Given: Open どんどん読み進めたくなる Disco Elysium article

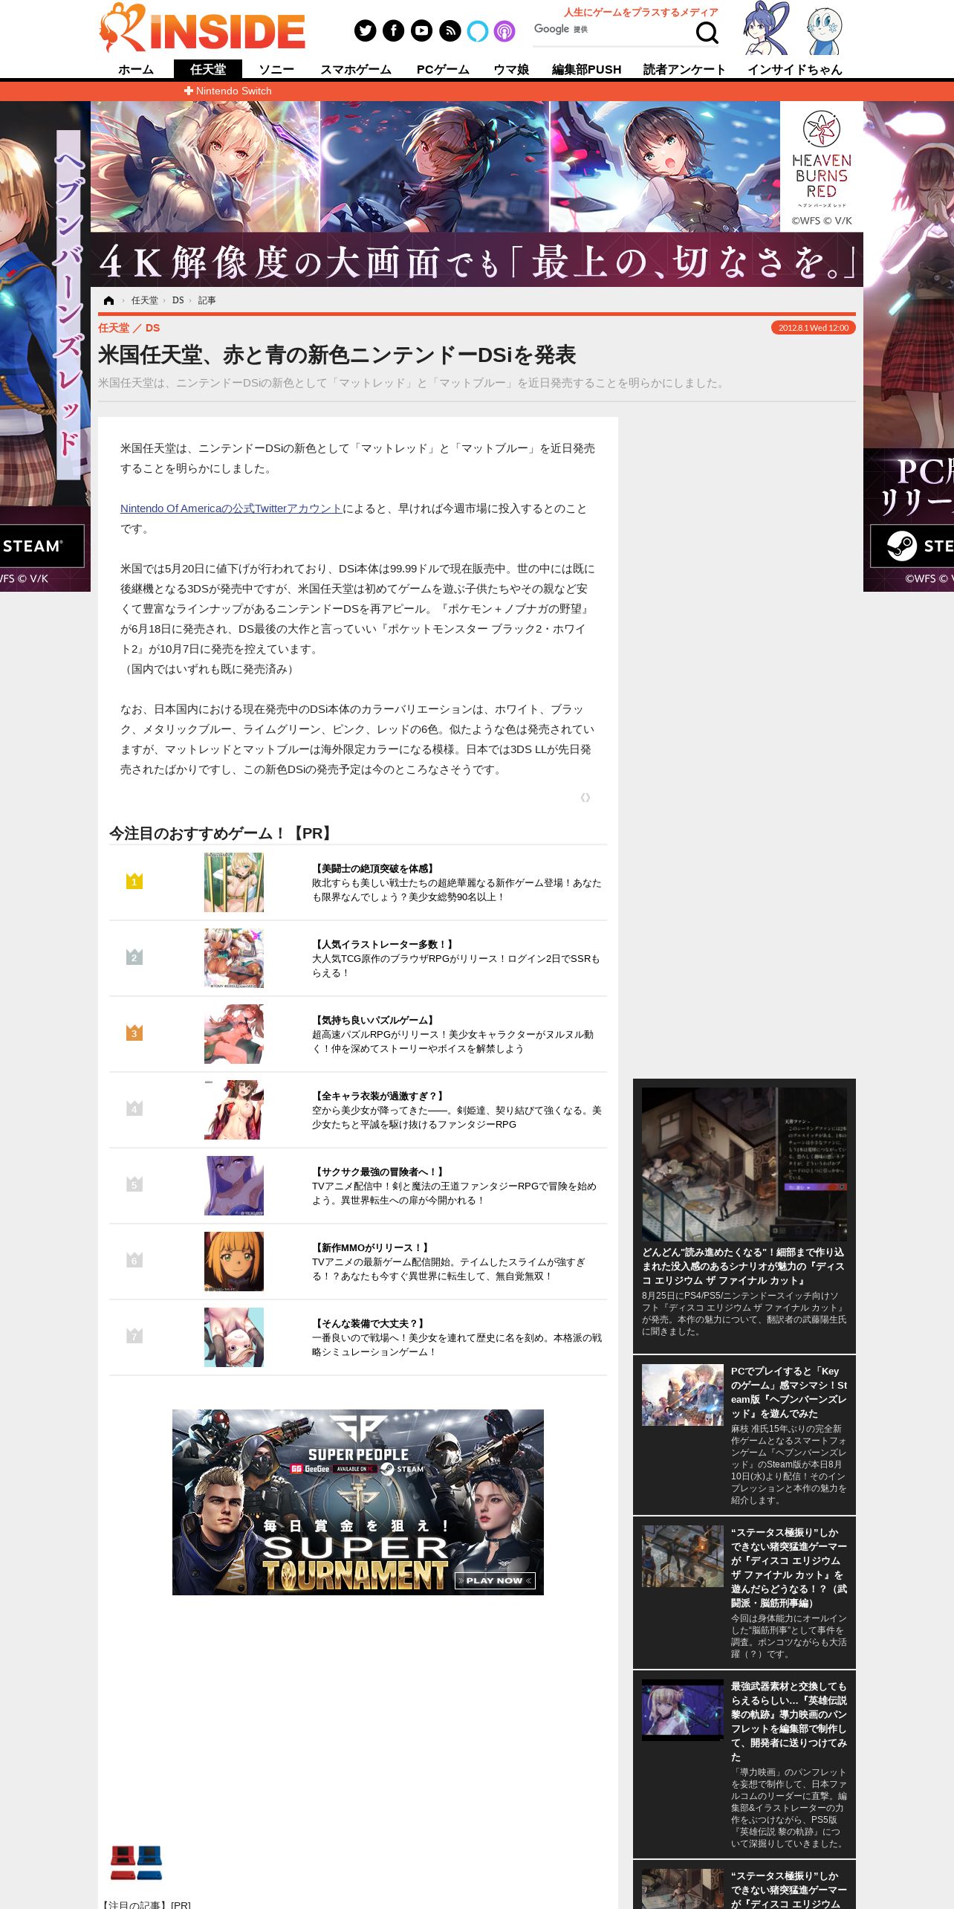Looking at the screenshot, I should point(743,1266).
